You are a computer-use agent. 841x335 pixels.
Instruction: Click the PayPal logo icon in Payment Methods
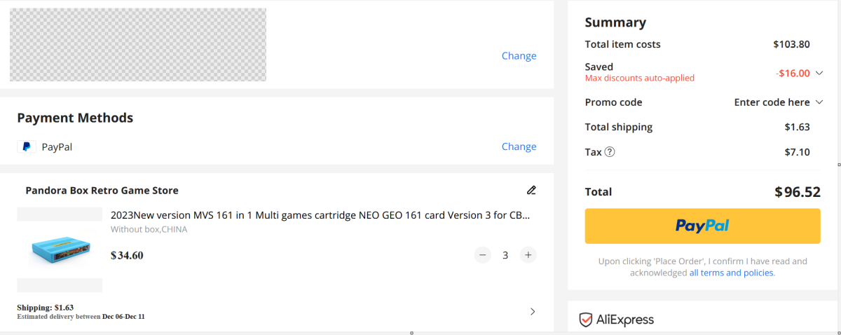26,146
